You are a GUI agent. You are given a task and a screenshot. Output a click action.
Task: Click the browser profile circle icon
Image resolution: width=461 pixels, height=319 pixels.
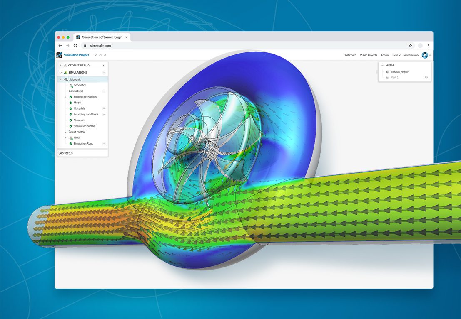point(420,45)
